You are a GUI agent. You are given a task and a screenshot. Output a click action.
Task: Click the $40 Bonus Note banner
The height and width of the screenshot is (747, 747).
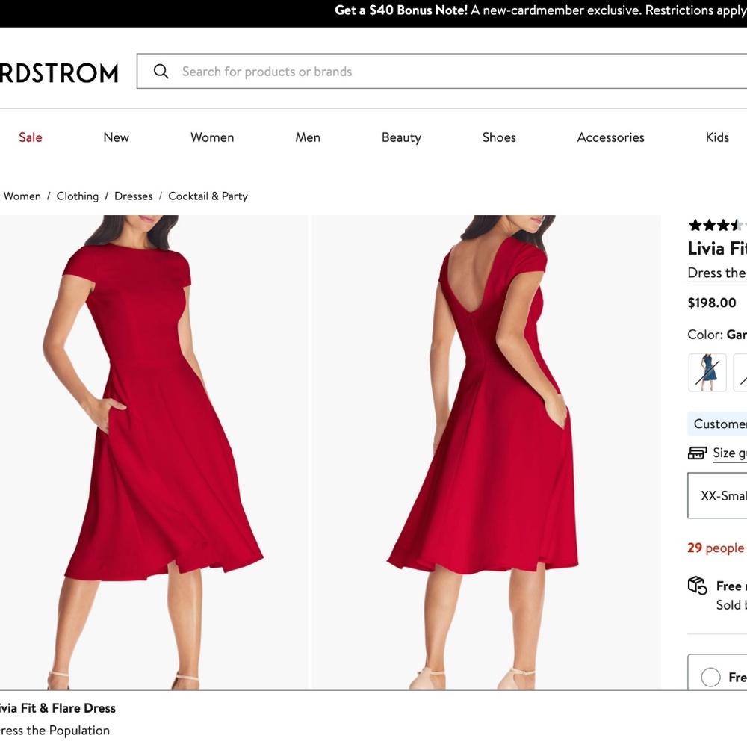(541, 10)
